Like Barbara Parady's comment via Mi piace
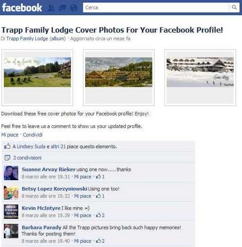This screenshot has width=242, height=247. tap(83, 241)
